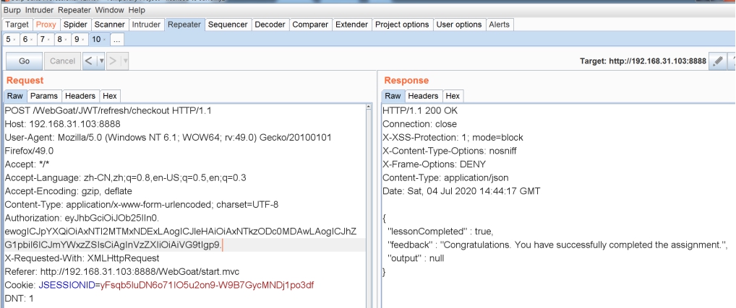Switch to the Proxy tab

point(46,25)
